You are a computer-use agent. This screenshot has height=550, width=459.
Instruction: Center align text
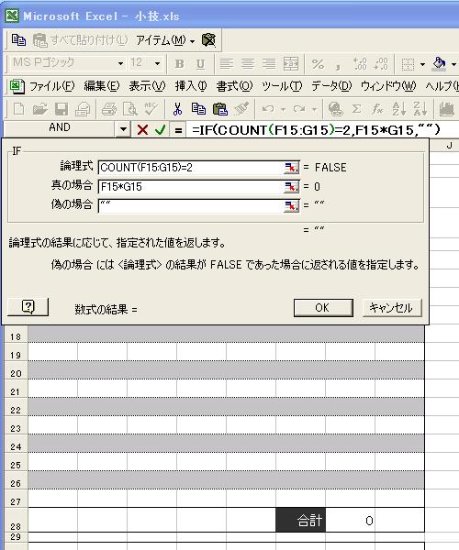(x=248, y=64)
